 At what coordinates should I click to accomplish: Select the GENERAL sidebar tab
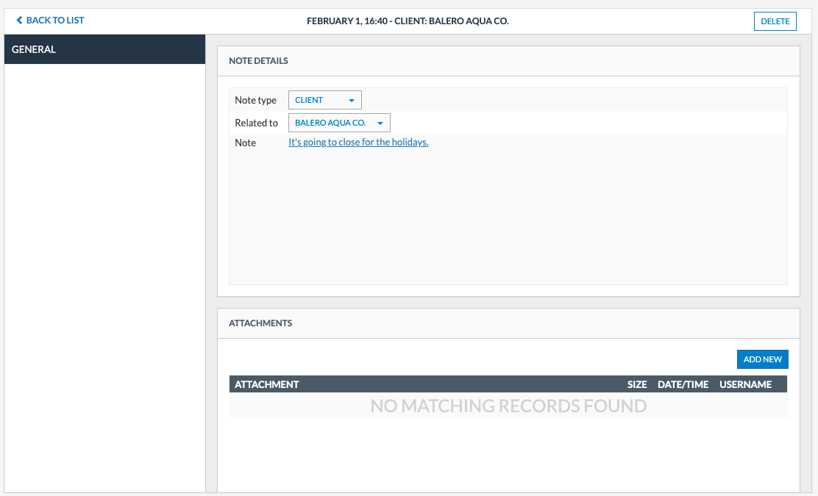click(104, 49)
